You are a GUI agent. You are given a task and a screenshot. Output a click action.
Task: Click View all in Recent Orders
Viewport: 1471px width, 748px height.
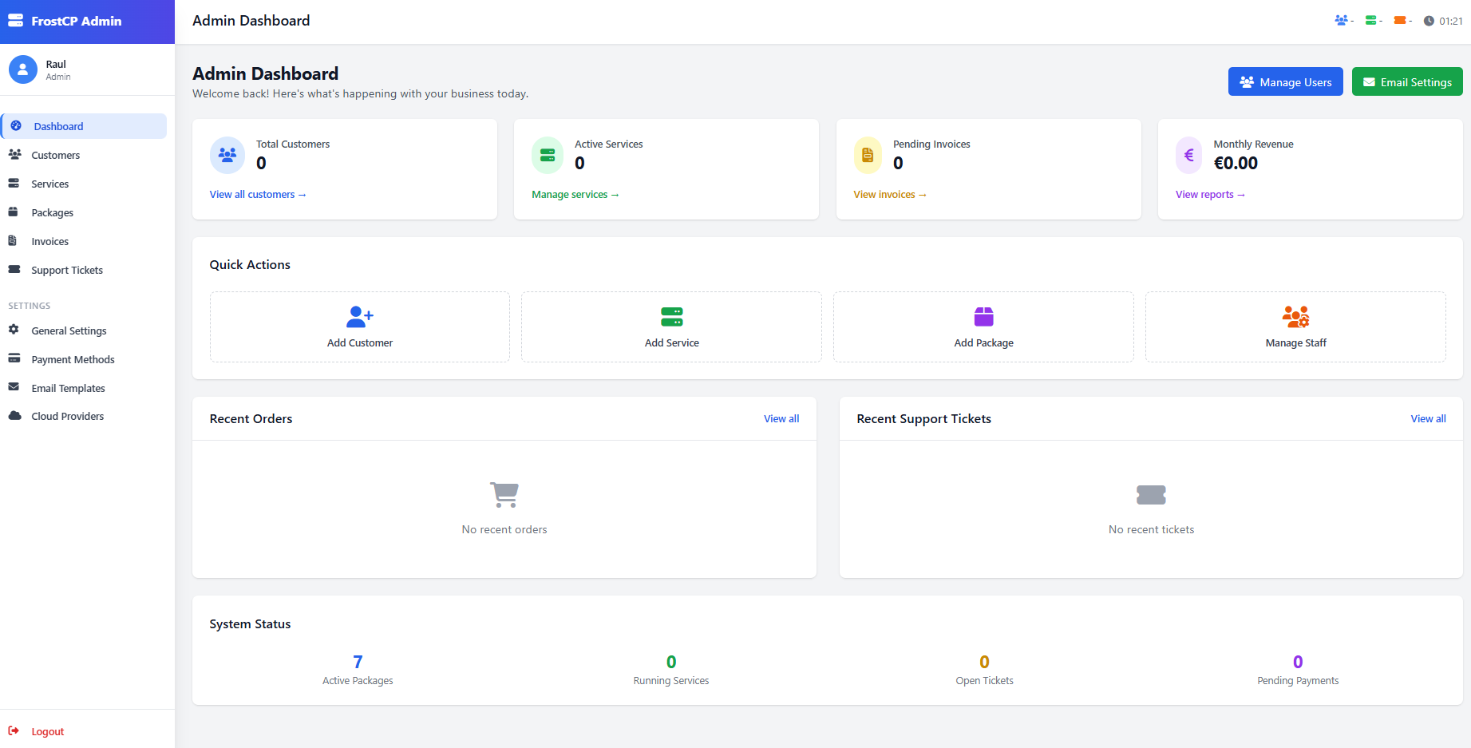pyautogui.click(x=781, y=418)
